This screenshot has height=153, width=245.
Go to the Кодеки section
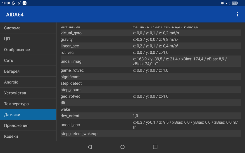coord(28,136)
